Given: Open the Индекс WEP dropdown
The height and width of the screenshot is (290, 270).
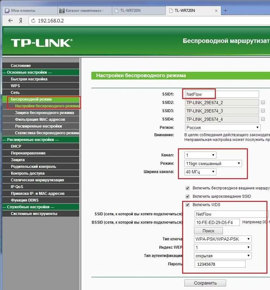Looking at the screenshot, I should click(223, 247).
